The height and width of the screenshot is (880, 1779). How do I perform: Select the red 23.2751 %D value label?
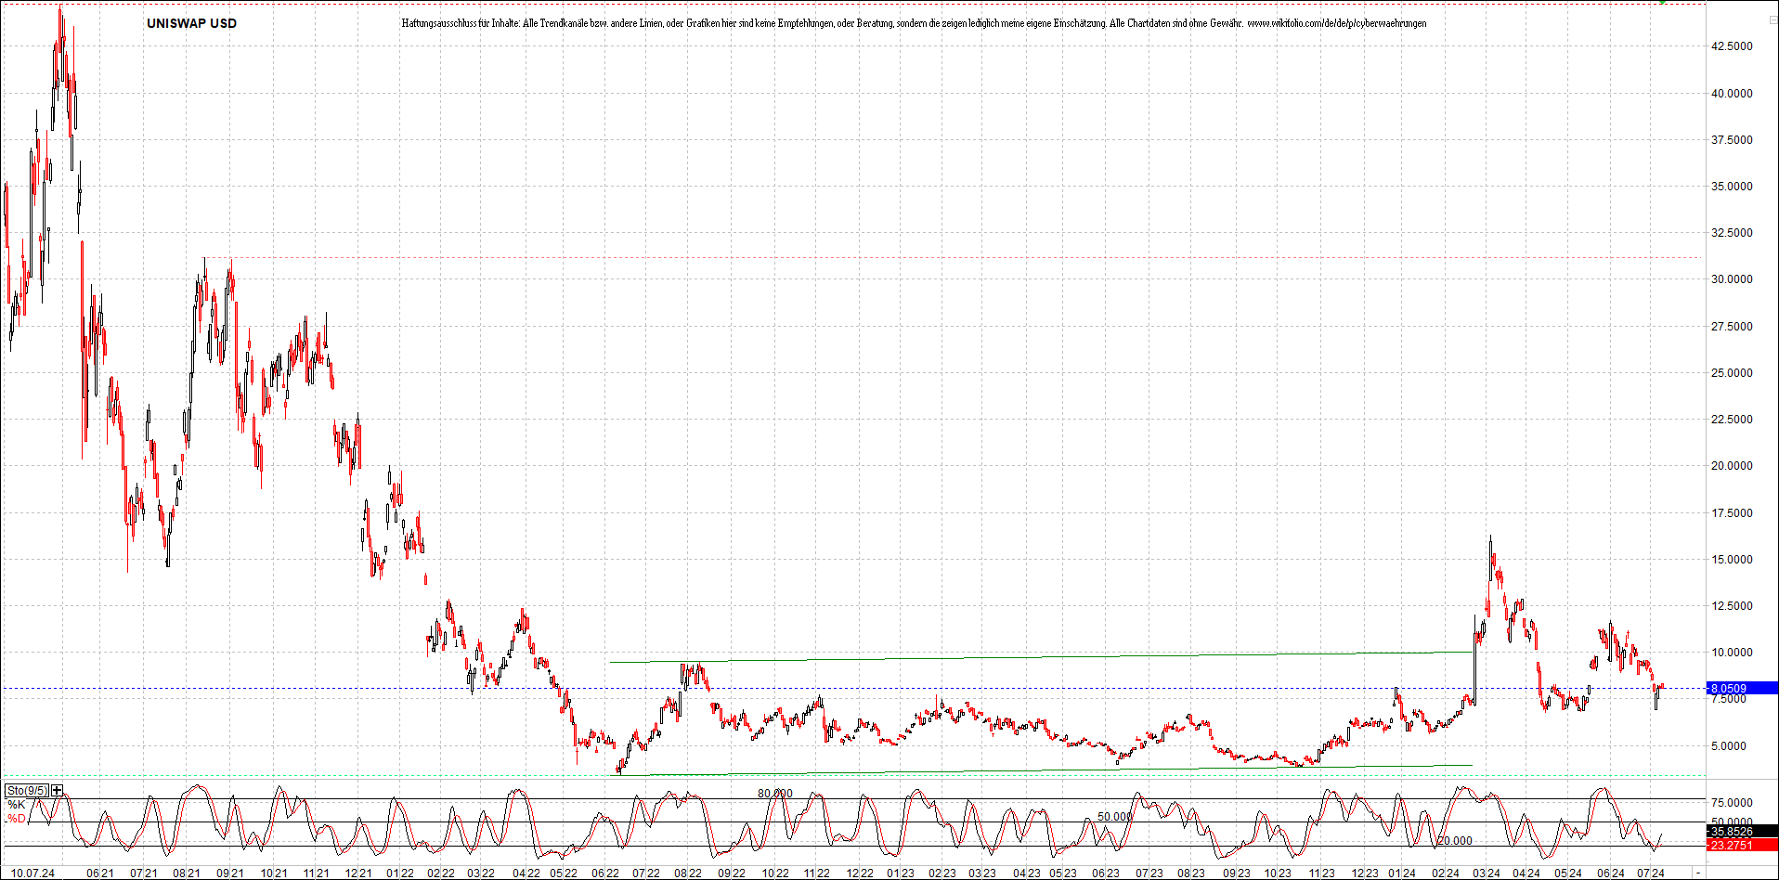pyautogui.click(x=1743, y=846)
